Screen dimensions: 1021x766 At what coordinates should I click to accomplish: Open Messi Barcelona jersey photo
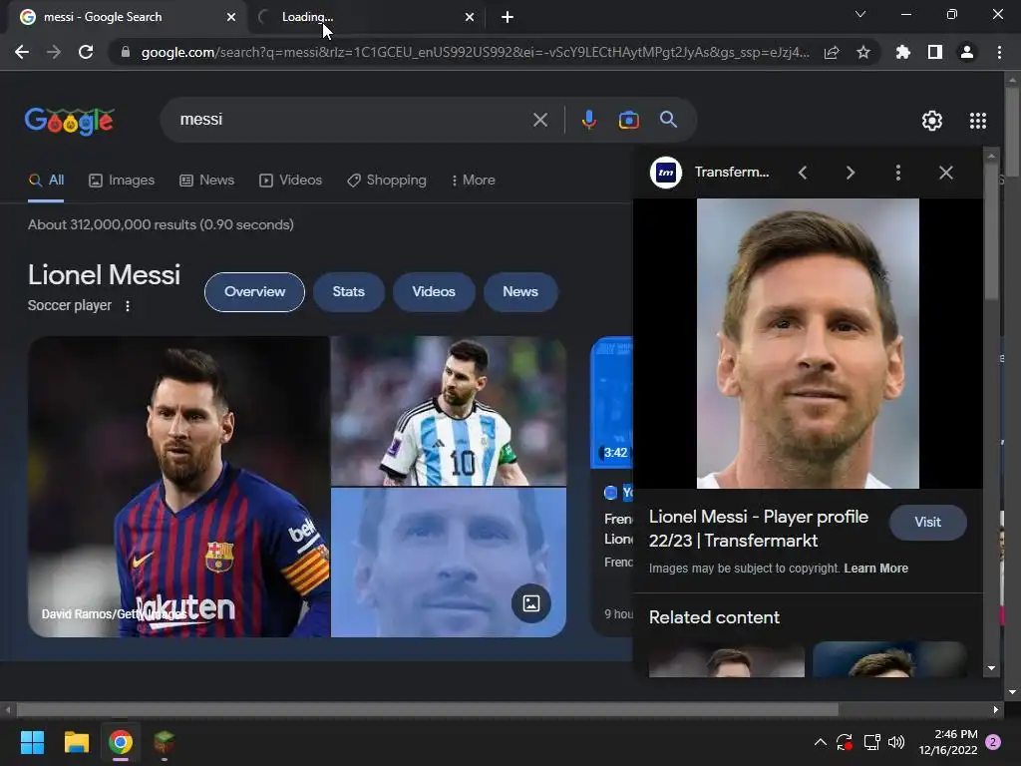(x=178, y=487)
